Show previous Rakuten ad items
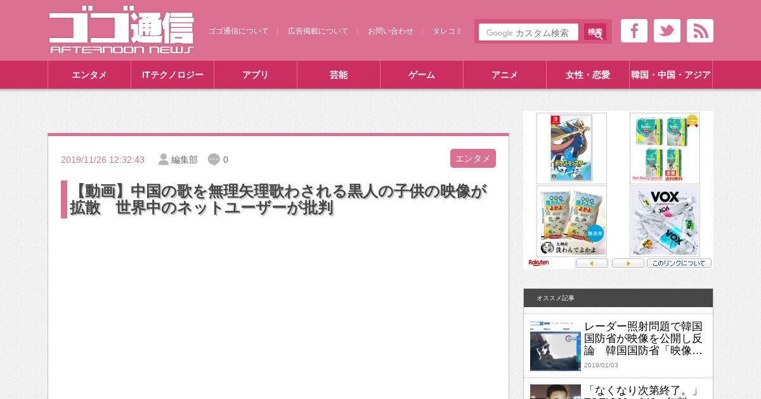The width and height of the screenshot is (761, 399). coord(592,263)
